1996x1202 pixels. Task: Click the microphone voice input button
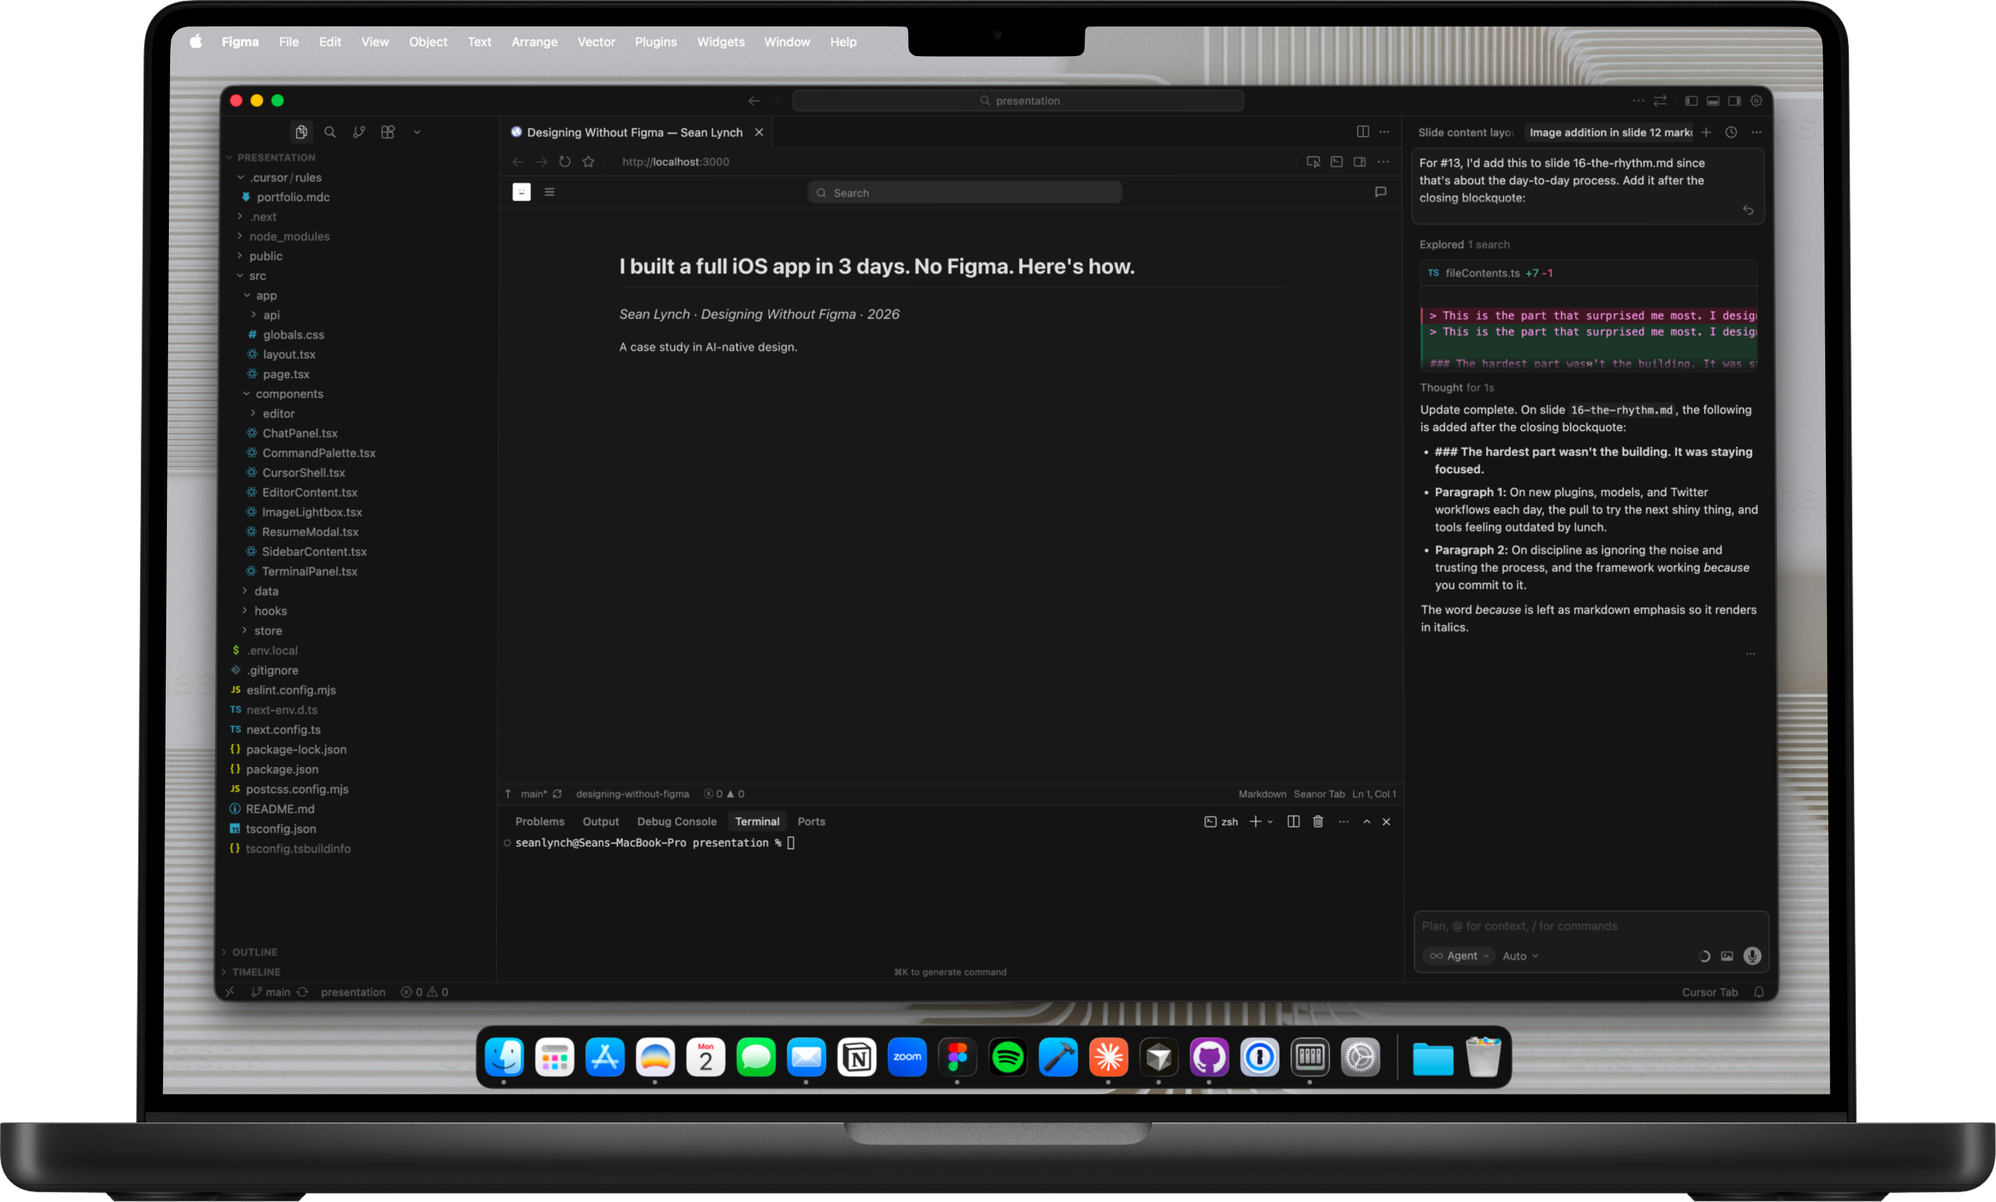(1752, 956)
